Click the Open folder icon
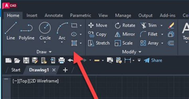 [x=17, y=61]
